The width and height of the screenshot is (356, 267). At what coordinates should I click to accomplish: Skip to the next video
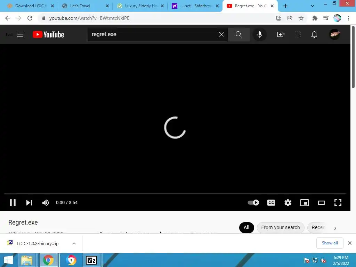point(29,203)
